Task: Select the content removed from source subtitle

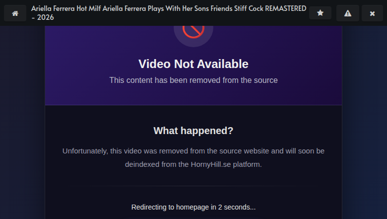Action: point(193,80)
